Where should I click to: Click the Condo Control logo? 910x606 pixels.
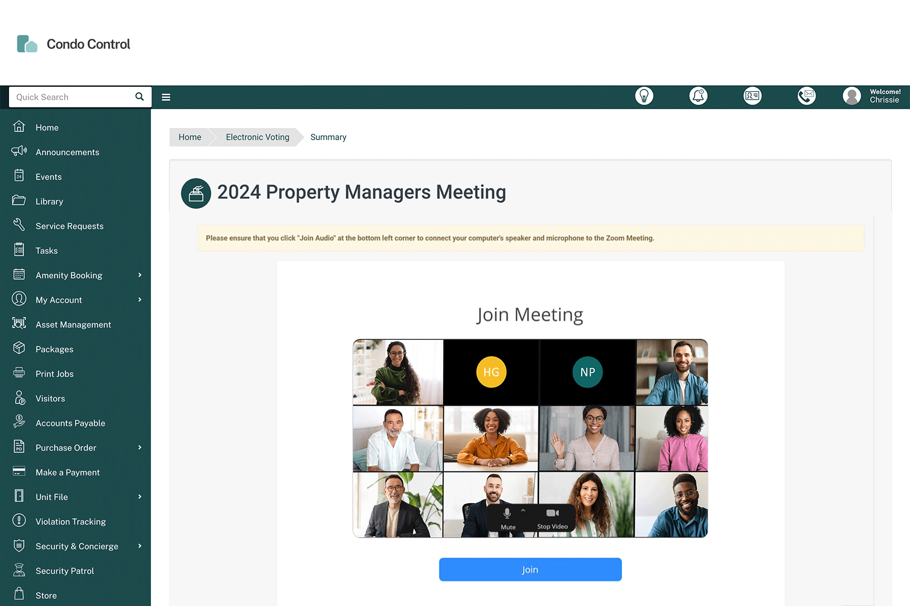(x=73, y=44)
